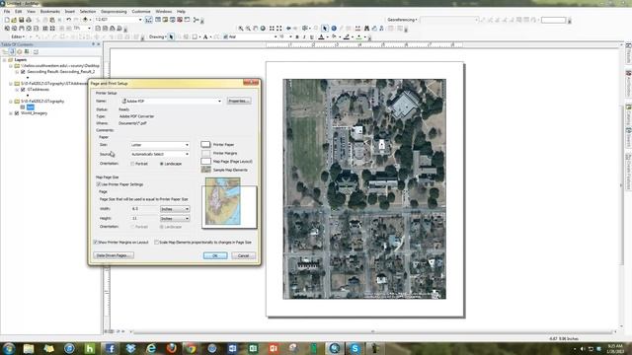Open the Geoprocessing menu
The width and height of the screenshot is (632, 355).
(114, 11)
